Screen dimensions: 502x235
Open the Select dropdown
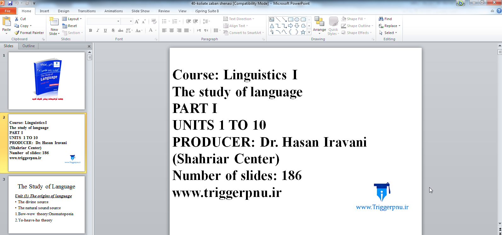click(388, 33)
